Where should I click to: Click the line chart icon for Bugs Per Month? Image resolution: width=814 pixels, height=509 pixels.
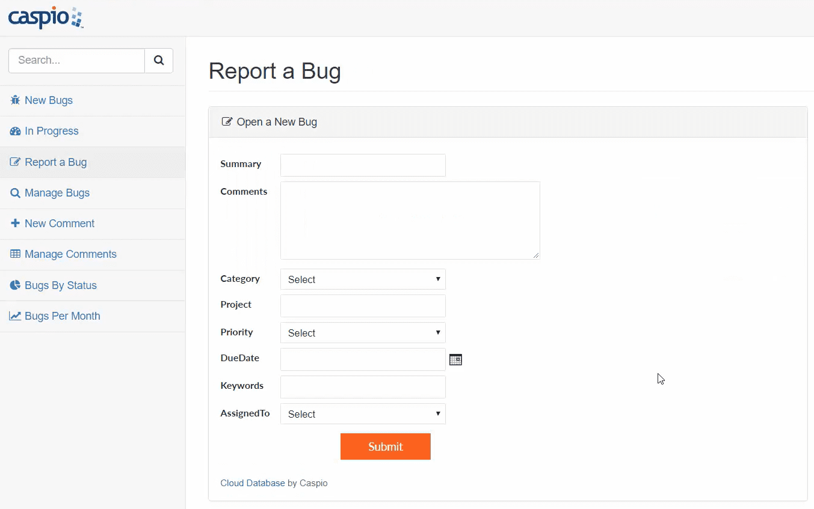(x=15, y=316)
